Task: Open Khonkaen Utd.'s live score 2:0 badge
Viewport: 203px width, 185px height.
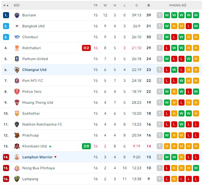Action: point(86,146)
